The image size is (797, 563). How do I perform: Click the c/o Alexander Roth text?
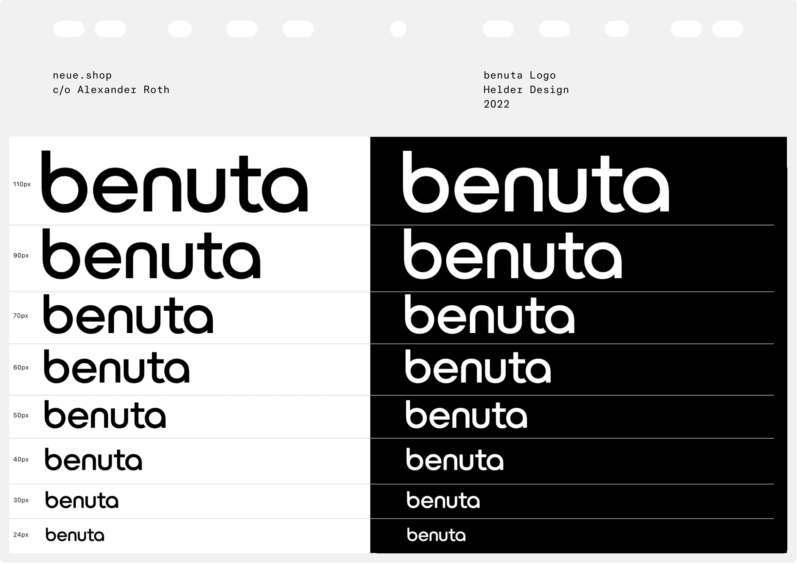[x=111, y=90]
